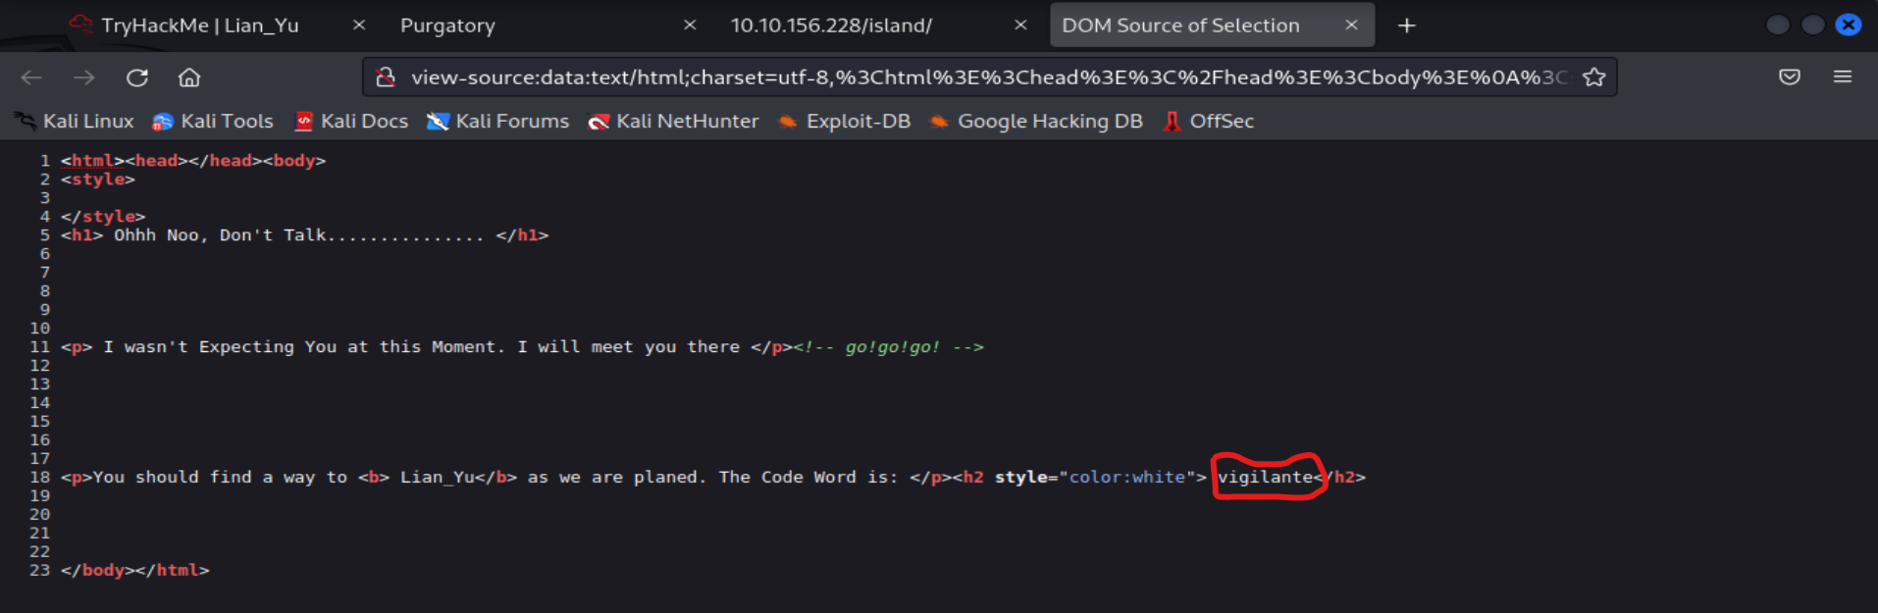This screenshot has height=613, width=1878.
Task: Reload the current page
Action: pyautogui.click(x=137, y=77)
